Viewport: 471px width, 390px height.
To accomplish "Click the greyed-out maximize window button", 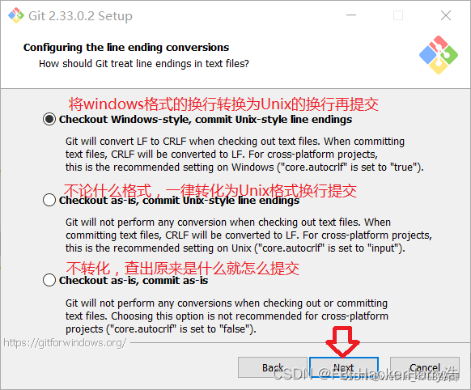I will point(398,15).
